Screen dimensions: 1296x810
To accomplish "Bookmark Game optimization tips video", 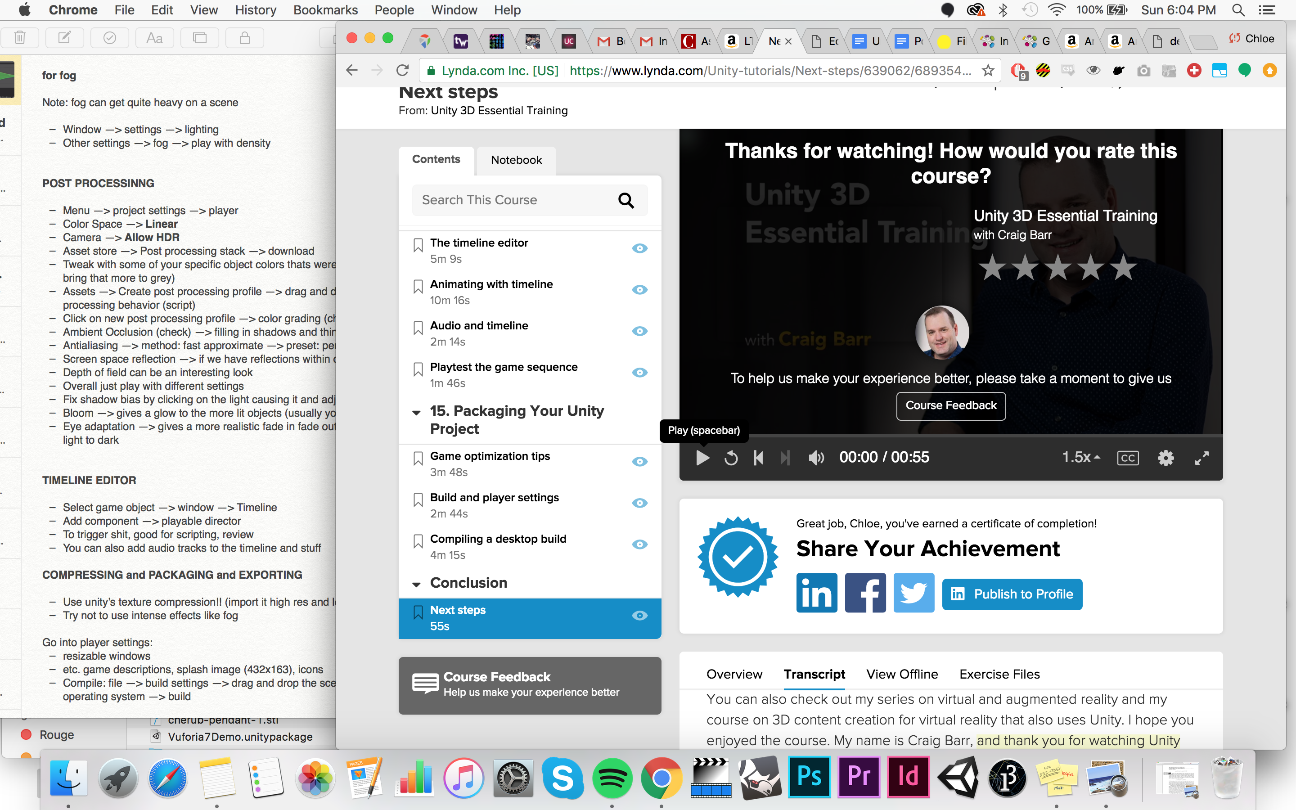I will pos(418,459).
